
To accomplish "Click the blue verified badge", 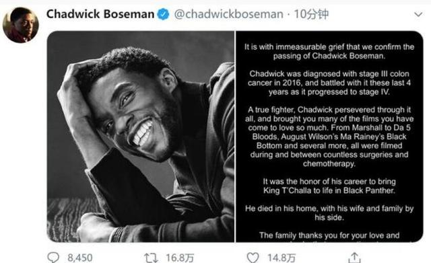I will pyautogui.click(x=163, y=14).
